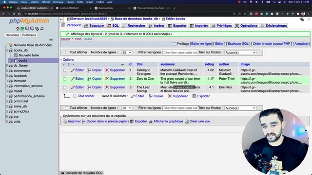This screenshot has width=312, height=175.
Task: Click the pencil Éditer icon for Zero to One
Action: [73, 79]
